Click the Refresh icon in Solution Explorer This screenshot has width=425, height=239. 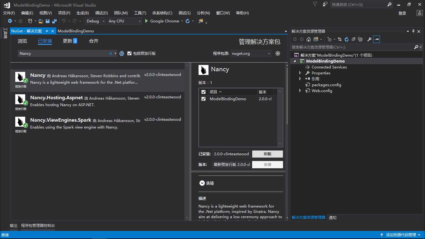(347, 39)
